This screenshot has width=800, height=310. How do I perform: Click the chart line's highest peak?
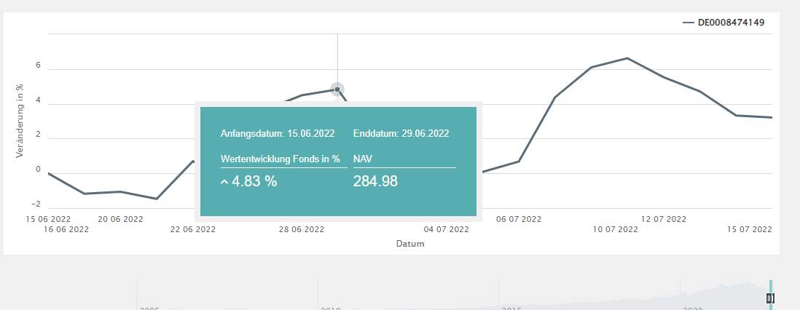pos(627,58)
